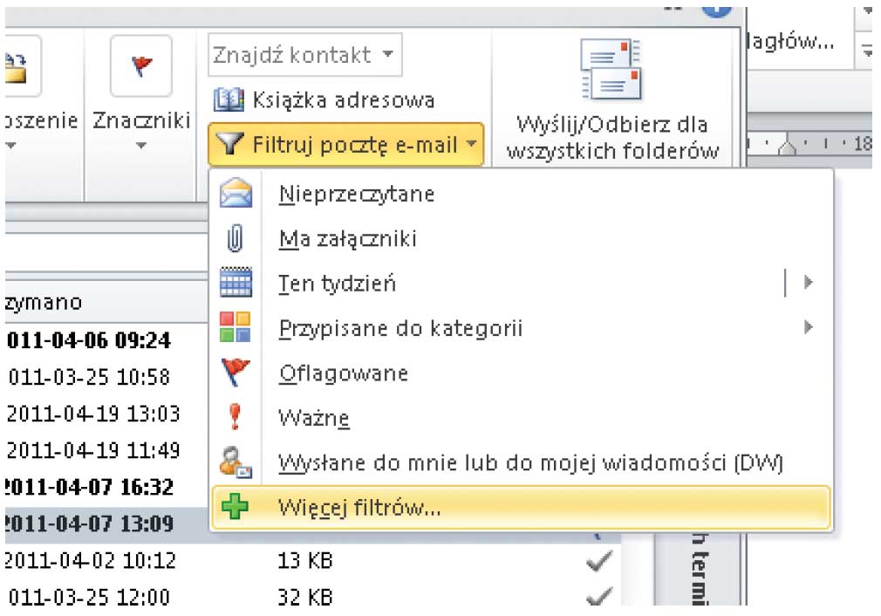Expand the Ten tydzień submenu arrow
Image resolution: width=881 pixels, height=616 pixels.
809,283
